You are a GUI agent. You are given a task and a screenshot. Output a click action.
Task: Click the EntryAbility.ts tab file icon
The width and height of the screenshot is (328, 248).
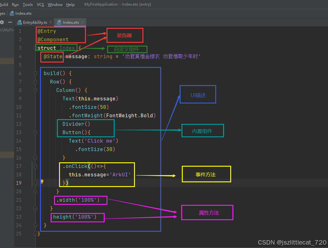[x=19, y=23]
